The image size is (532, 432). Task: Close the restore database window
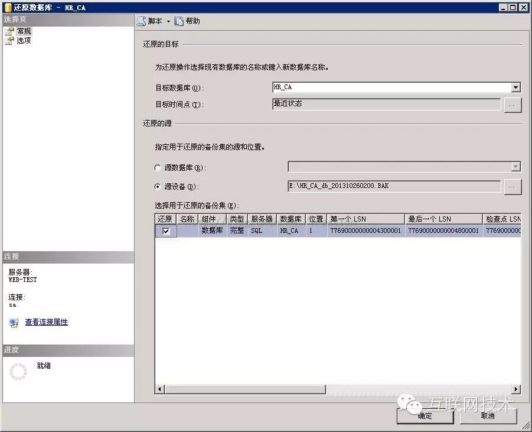[524, 8]
